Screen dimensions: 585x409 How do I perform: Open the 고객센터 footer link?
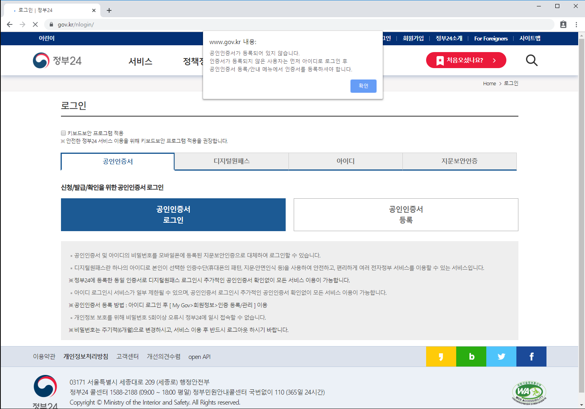(128, 357)
